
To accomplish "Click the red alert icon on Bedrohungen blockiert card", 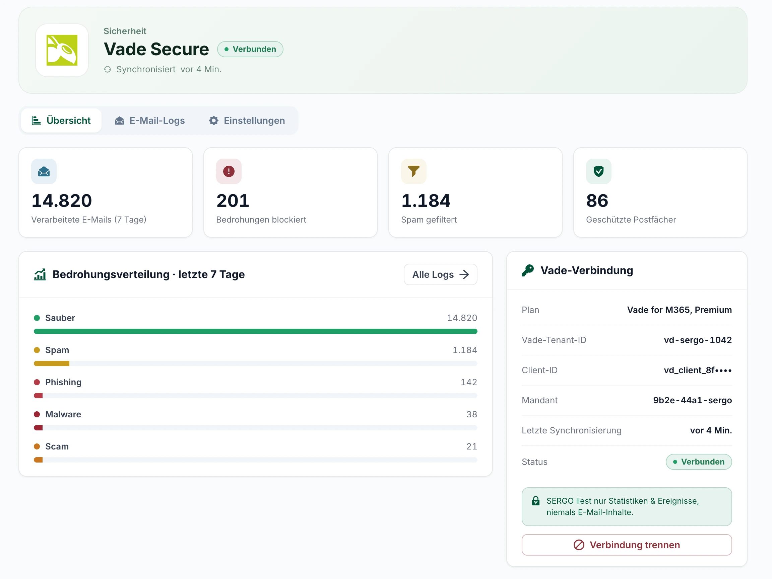I will [x=229, y=171].
